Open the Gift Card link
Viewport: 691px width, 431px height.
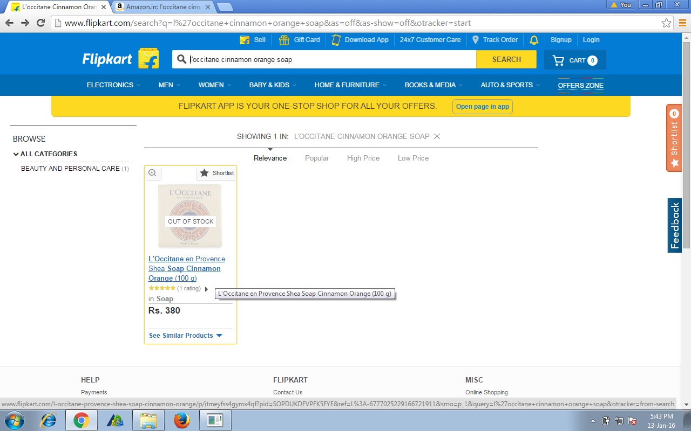pos(300,40)
